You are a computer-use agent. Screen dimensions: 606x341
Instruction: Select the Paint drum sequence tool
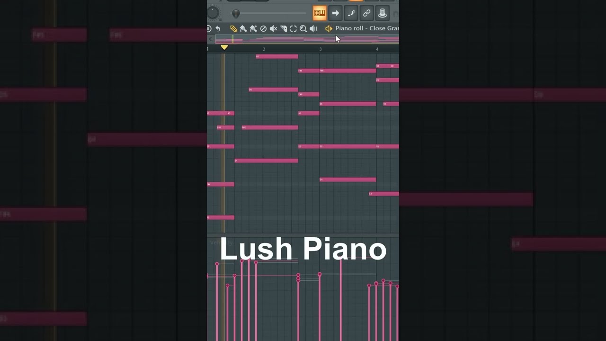click(x=253, y=29)
